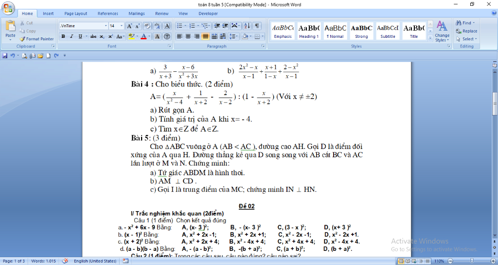Viewport: 498px width, 265px height.
Task: Decrease paragraph indent
Action: (217, 26)
